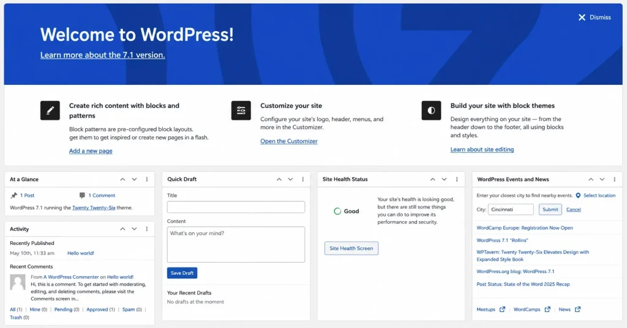
Task: Filter comments by Mine (0)
Action: click(39, 310)
